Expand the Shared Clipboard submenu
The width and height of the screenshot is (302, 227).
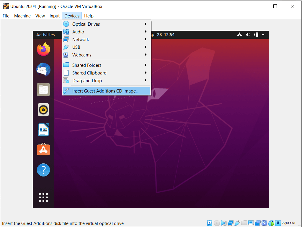coord(89,73)
